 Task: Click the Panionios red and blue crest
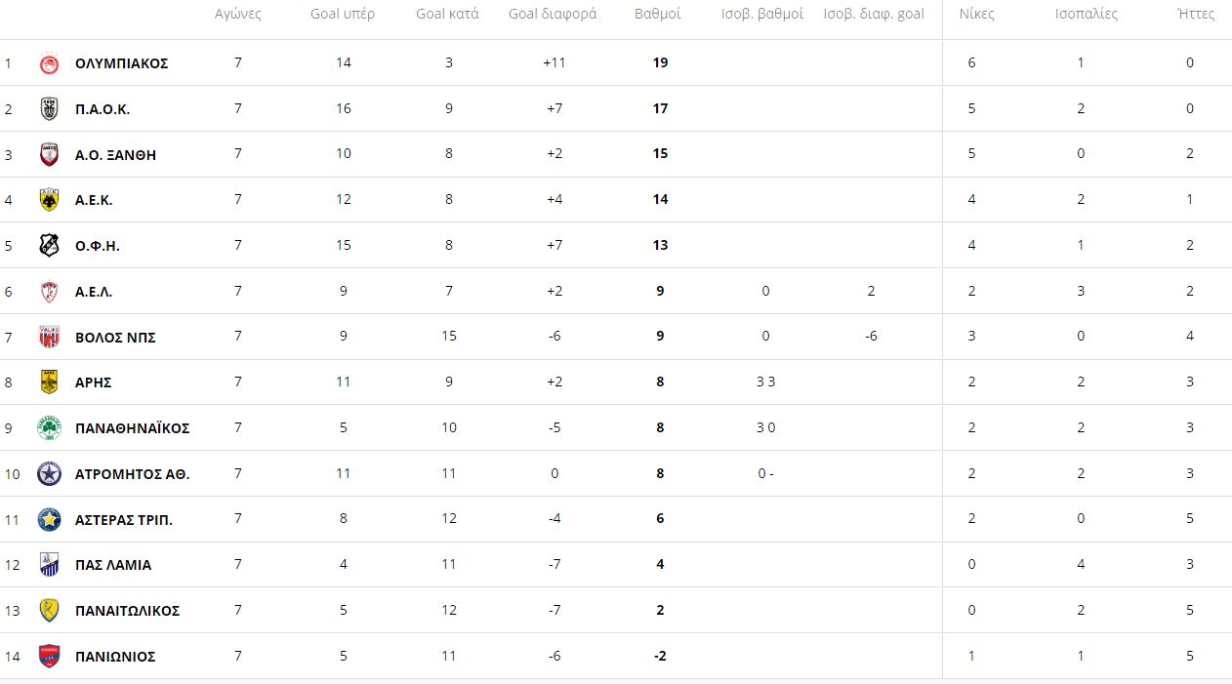click(49, 657)
